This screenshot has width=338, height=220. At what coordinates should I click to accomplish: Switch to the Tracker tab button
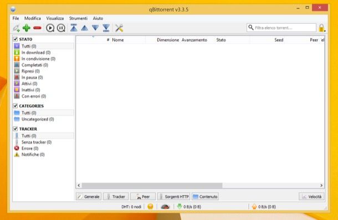coord(116,197)
